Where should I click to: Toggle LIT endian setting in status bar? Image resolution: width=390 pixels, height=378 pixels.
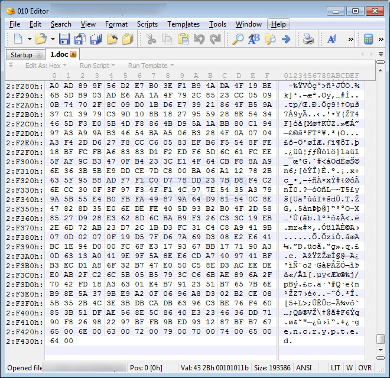pos(335,367)
